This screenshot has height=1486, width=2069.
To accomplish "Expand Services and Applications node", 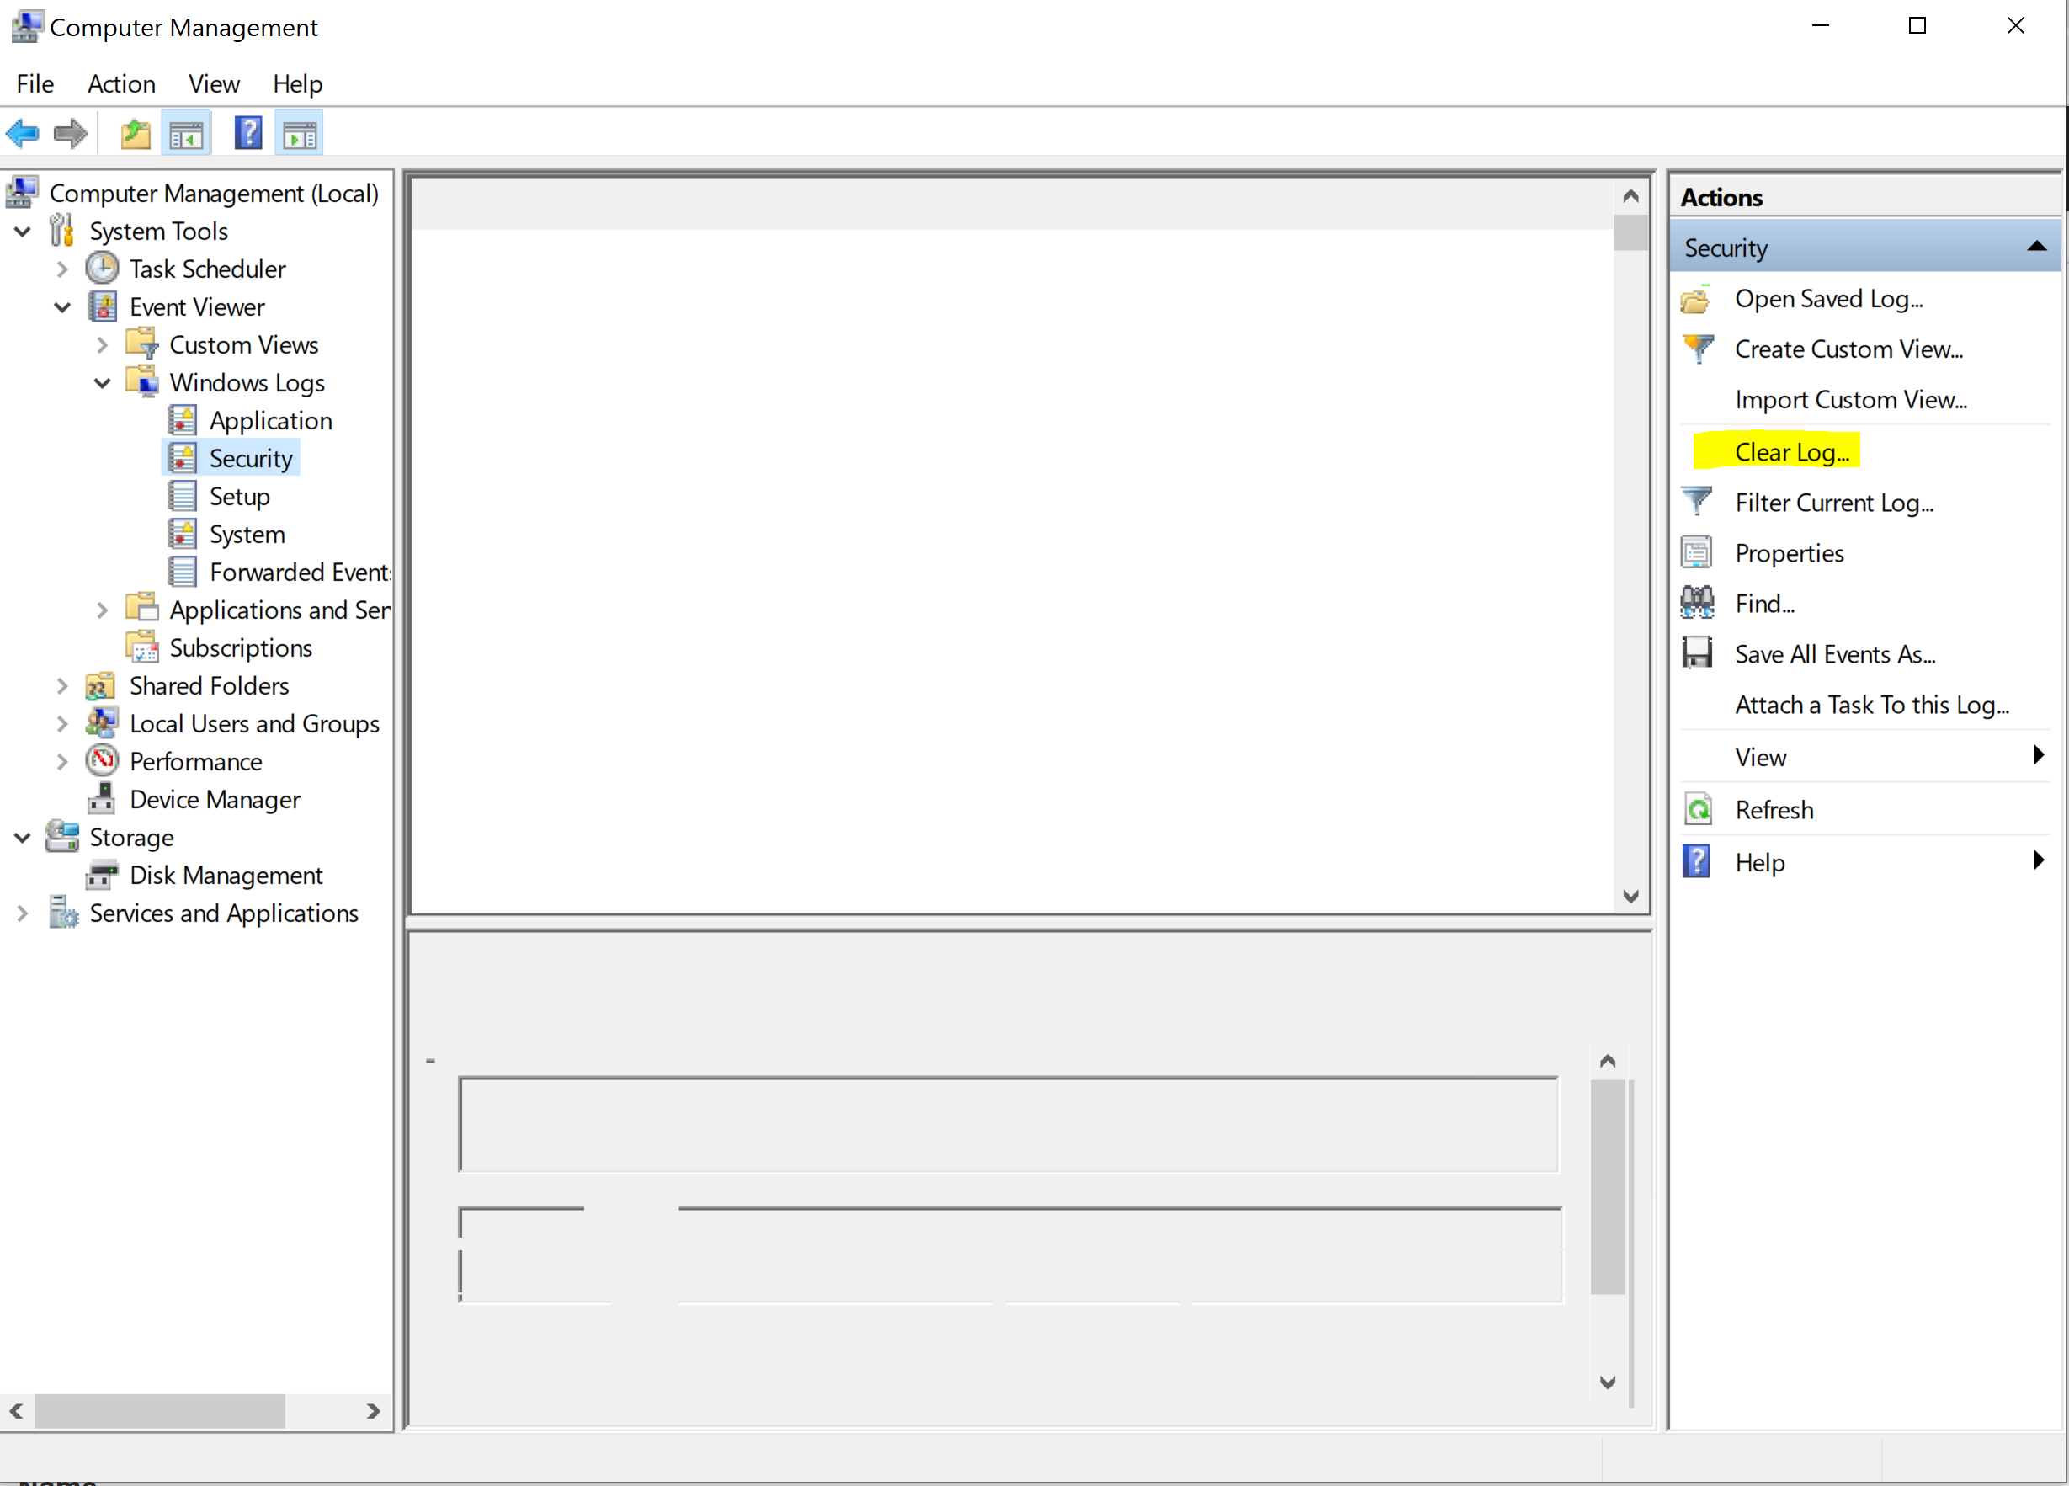I will coord(23,913).
